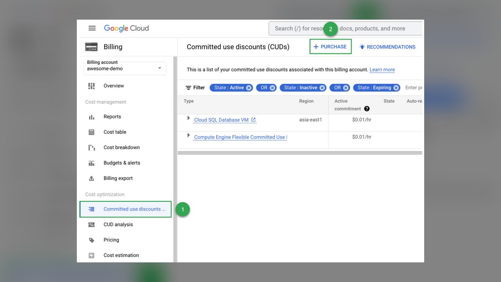Click $0.01/hr in the Cloud SQL row

pos(362,120)
